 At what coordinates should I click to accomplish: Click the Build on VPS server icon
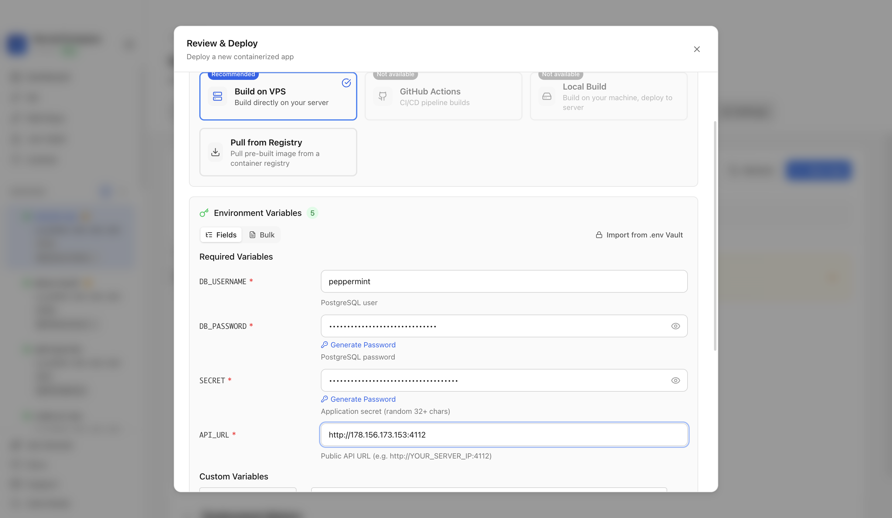[x=217, y=96]
